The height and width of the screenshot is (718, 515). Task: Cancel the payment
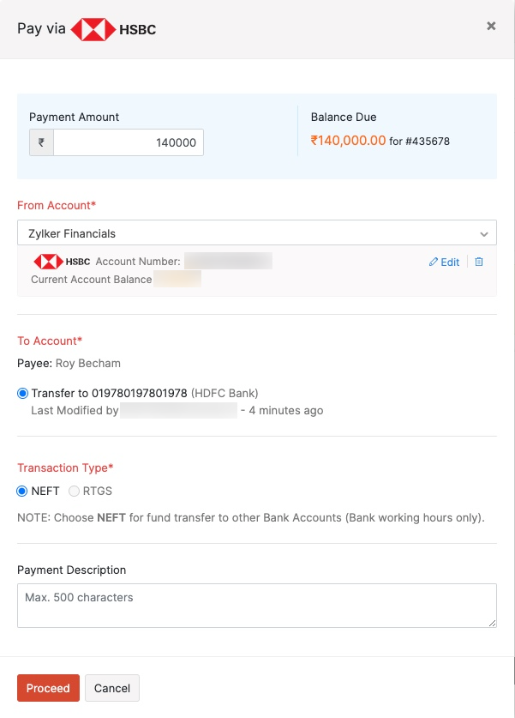(112, 688)
